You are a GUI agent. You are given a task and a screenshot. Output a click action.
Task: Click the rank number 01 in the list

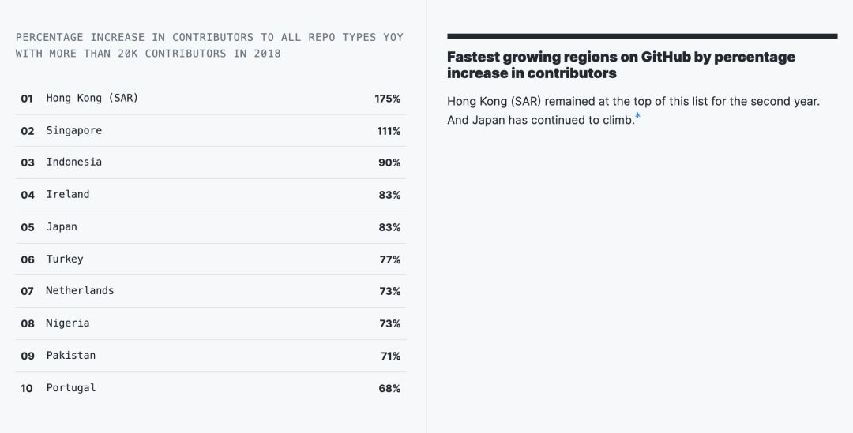coord(27,99)
